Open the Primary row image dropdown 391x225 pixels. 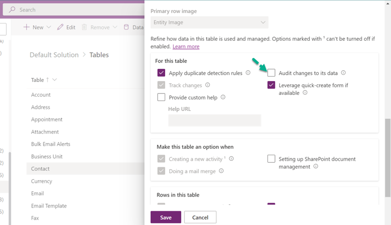click(209, 22)
